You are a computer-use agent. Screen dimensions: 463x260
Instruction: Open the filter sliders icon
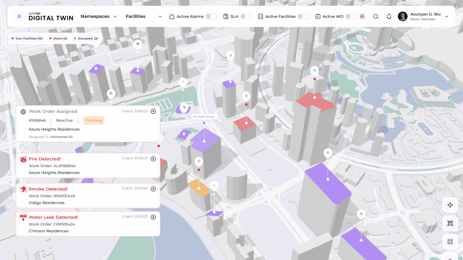point(362,17)
